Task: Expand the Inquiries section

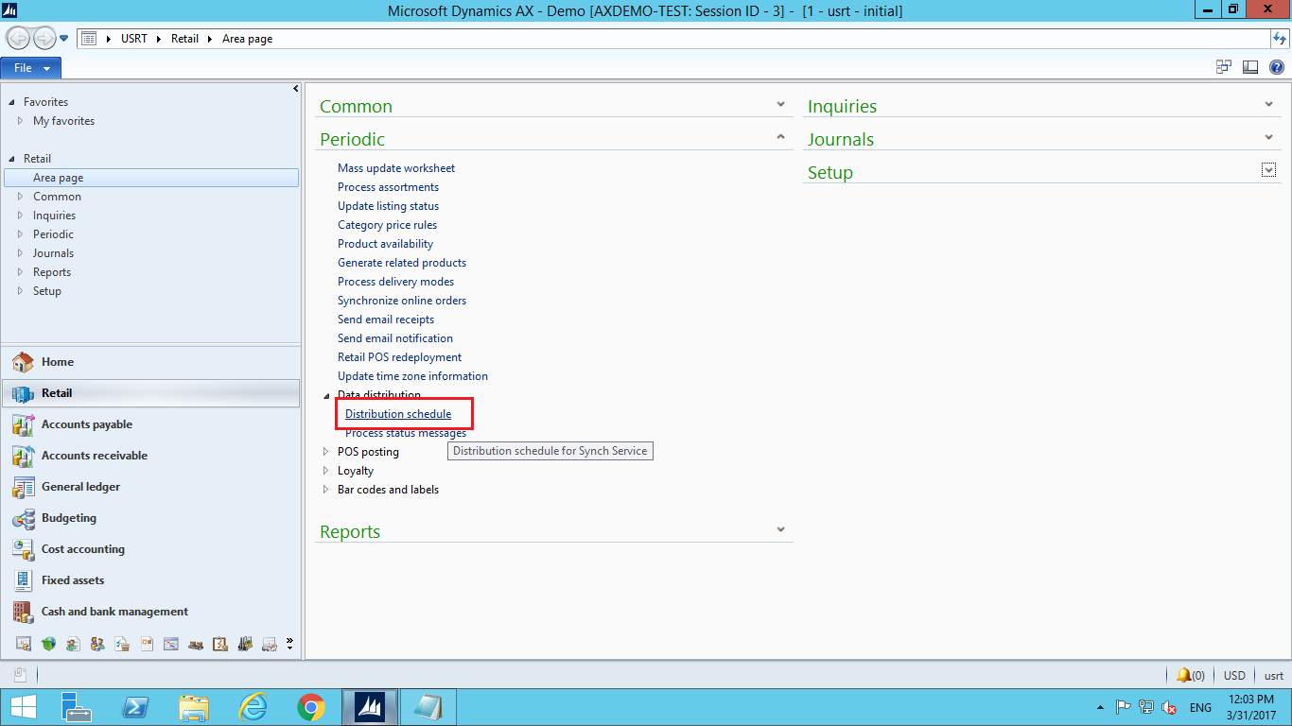Action: pyautogui.click(x=1268, y=105)
